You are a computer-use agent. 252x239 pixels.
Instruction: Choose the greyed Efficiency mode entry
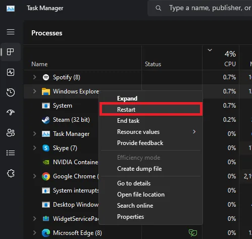(151, 158)
